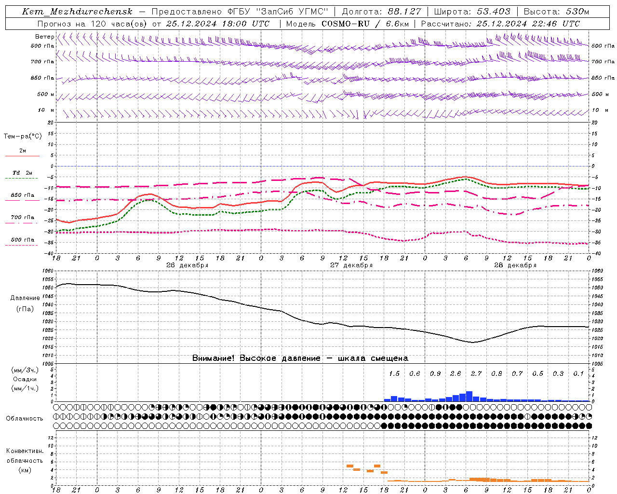Click the 1005 bottom value on right pressure axis
The width and height of the screenshot is (617, 494).
(x=597, y=364)
